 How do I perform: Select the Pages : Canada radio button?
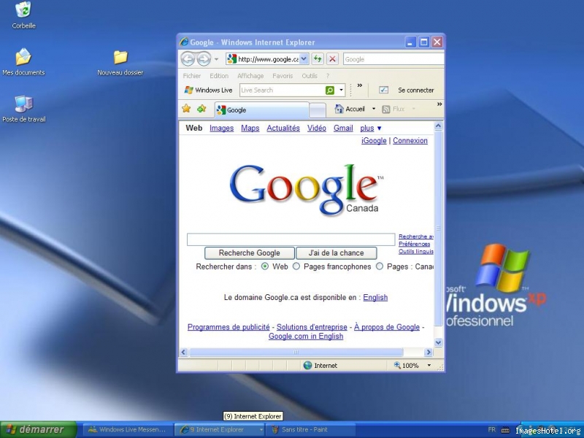pos(380,266)
